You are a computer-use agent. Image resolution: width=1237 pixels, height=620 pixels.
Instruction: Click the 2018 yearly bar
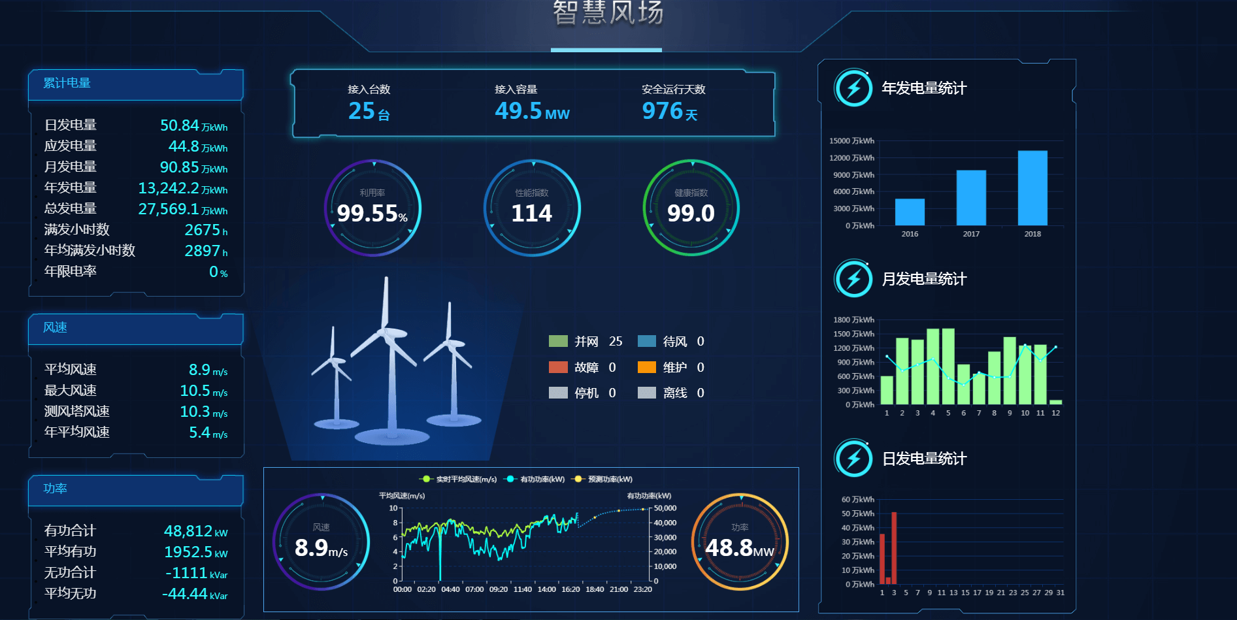(1032, 188)
